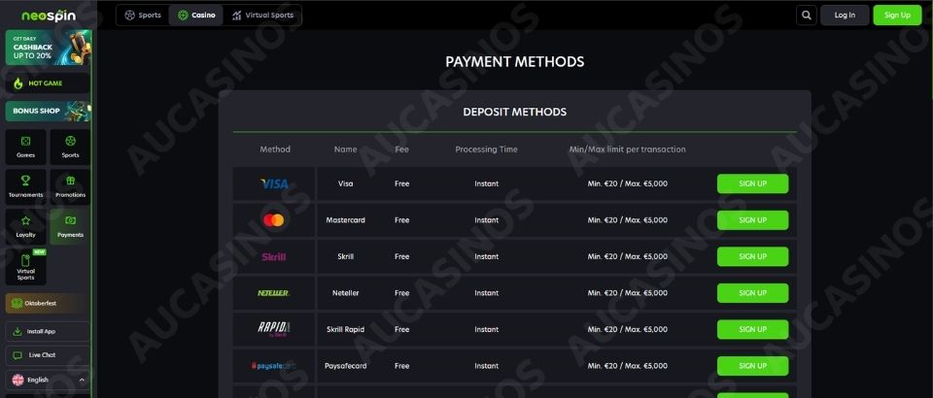Click the Install App button label

41,331
